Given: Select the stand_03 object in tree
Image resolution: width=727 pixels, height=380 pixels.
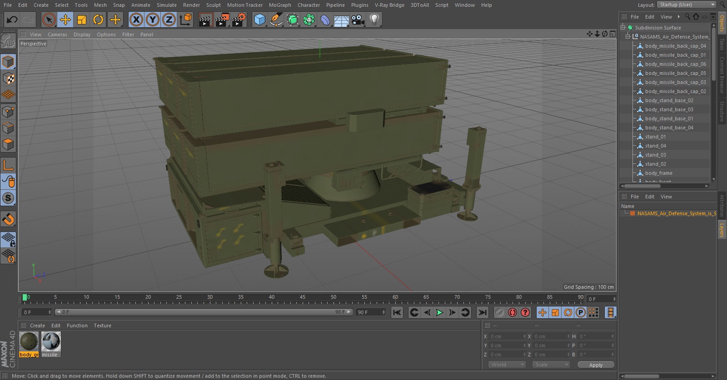Looking at the screenshot, I should [x=655, y=155].
